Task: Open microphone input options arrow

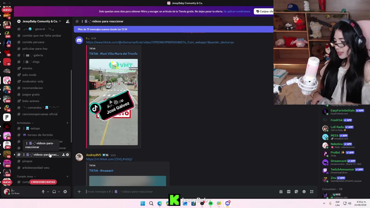Action: 48,192
